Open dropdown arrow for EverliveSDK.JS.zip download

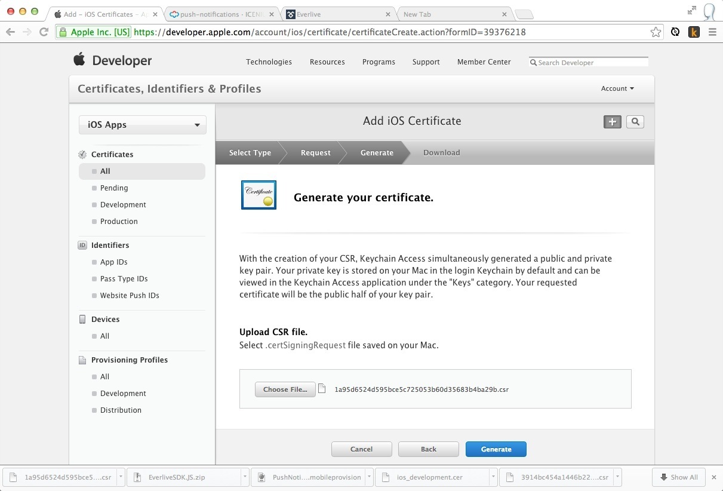[x=245, y=477]
